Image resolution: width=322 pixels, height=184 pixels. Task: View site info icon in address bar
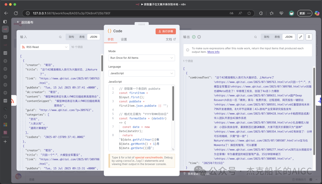[28, 13]
